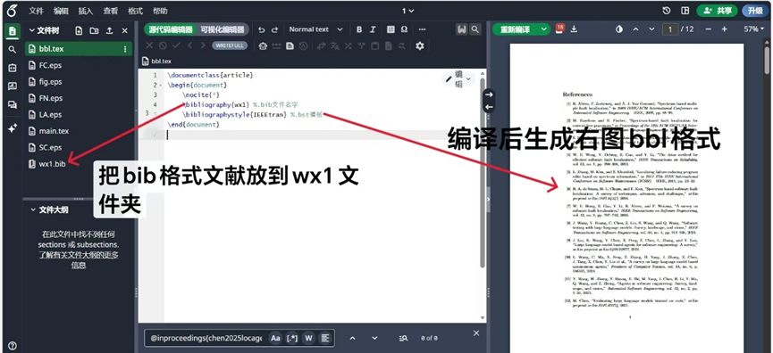Click the 共享 share button
The height and width of the screenshot is (353, 773).
point(717,11)
